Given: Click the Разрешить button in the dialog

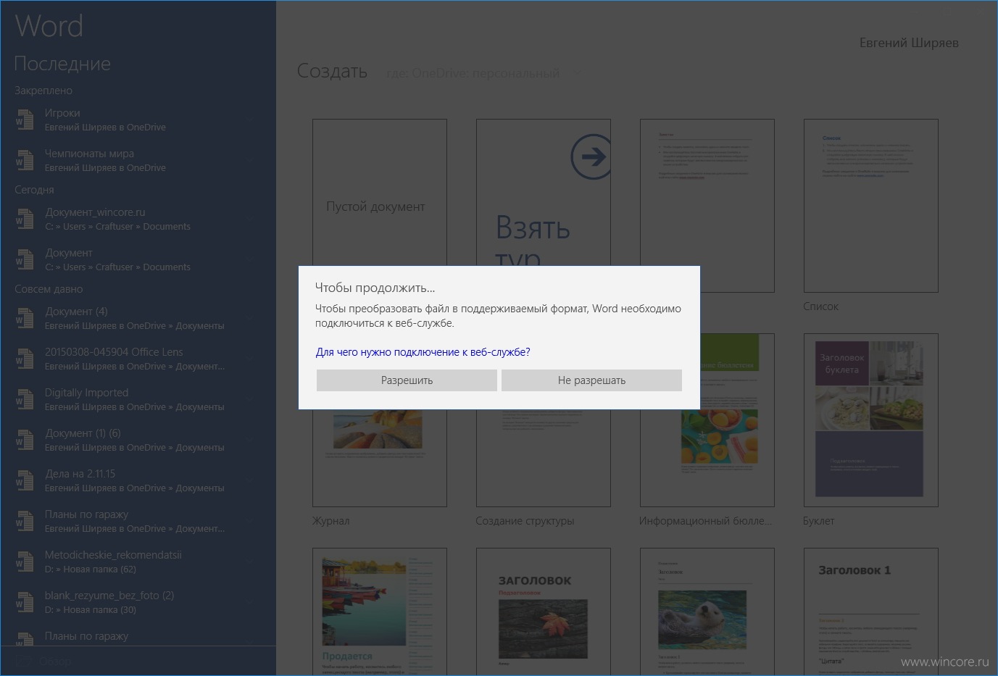Looking at the screenshot, I should (x=407, y=380).
